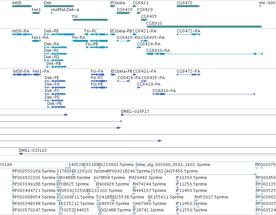Image resolution: width=276 pixels, height=215 pixels.
Task: Click the Fen1-RA transcript
Action: click(x=36, y=41)
